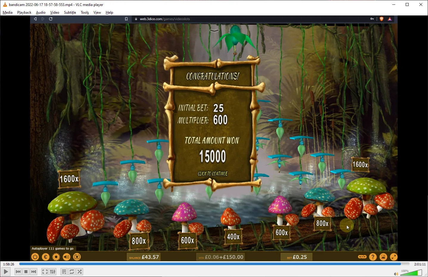The image size is (428, 277).
Task: Toggle the game sound speaker icon
Action: click(66, 257)
